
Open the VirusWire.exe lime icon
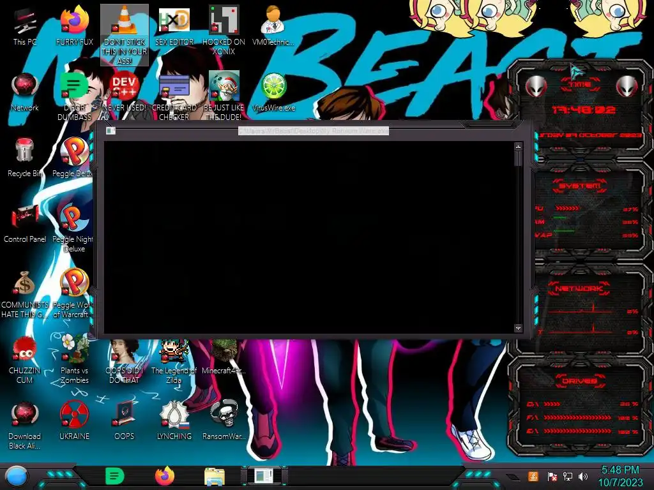point(273,93)
